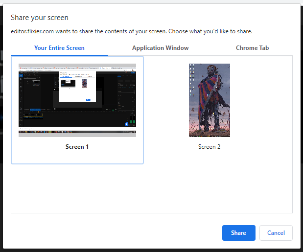This screenshot has height=252, width=303.
Task: Click the Share your screen heading
Action: [x=40, y=18]
